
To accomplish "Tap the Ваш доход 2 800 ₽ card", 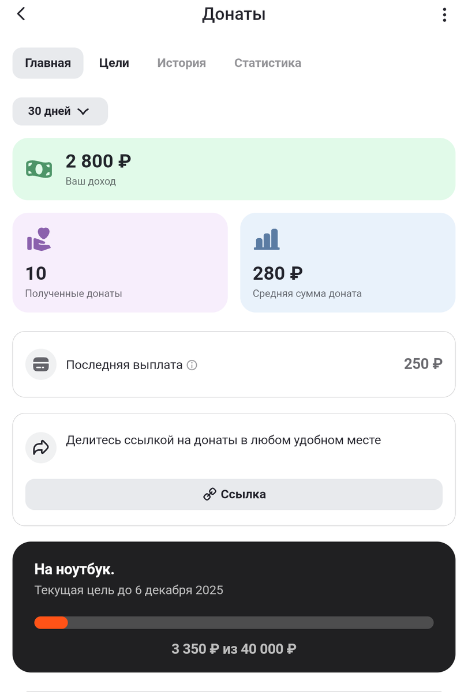I will coord(234,169).
